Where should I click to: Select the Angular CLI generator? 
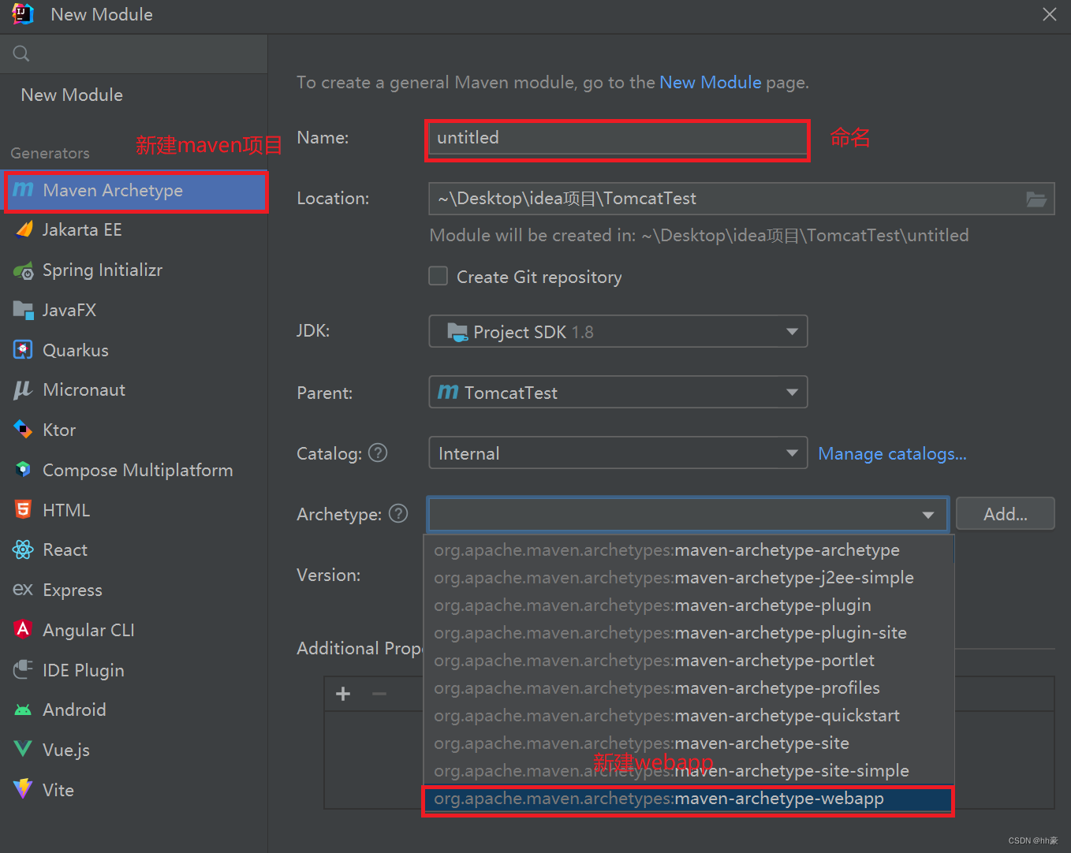134,630
